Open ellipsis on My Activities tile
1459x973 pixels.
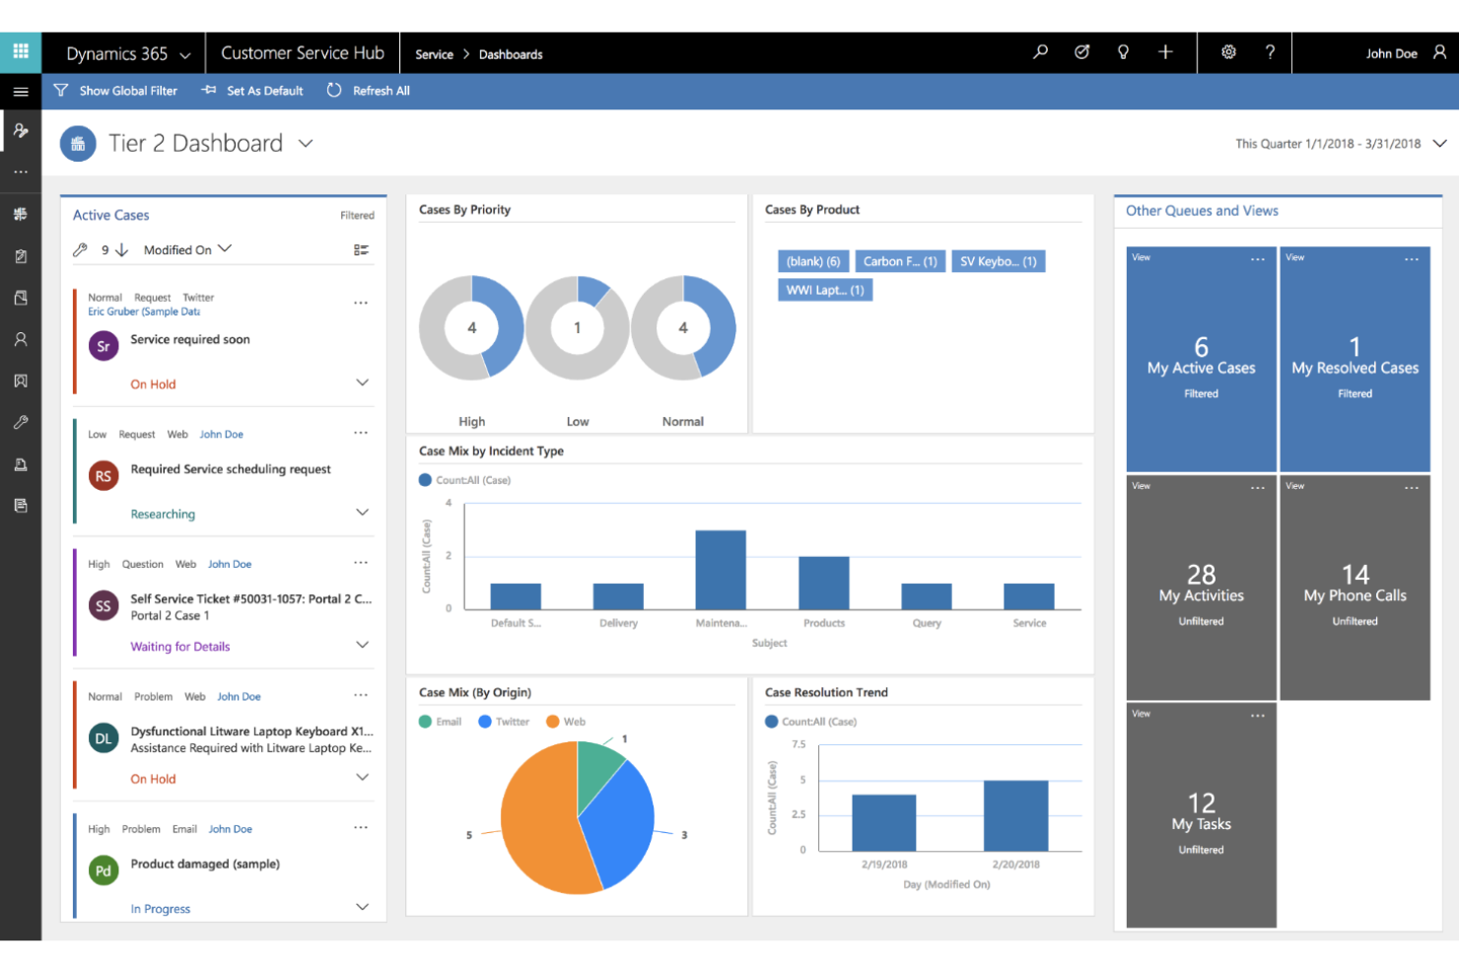[1258, 488]
